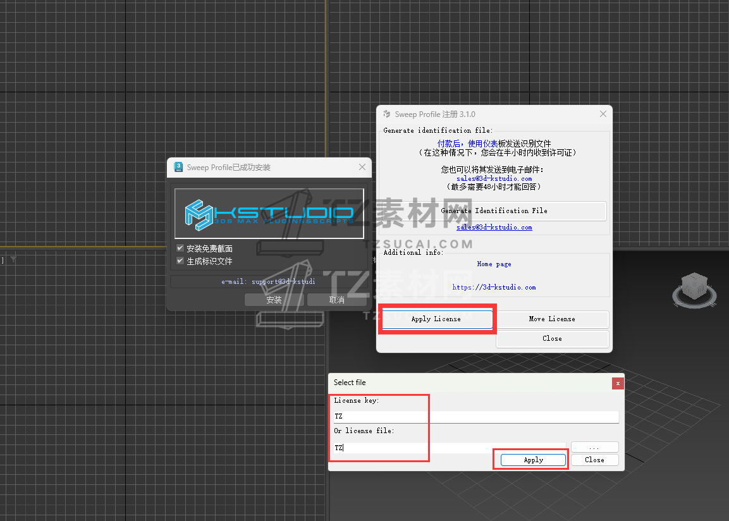
Task: Click Apply in the Select file dialog
Action: [x=533, y=460]
